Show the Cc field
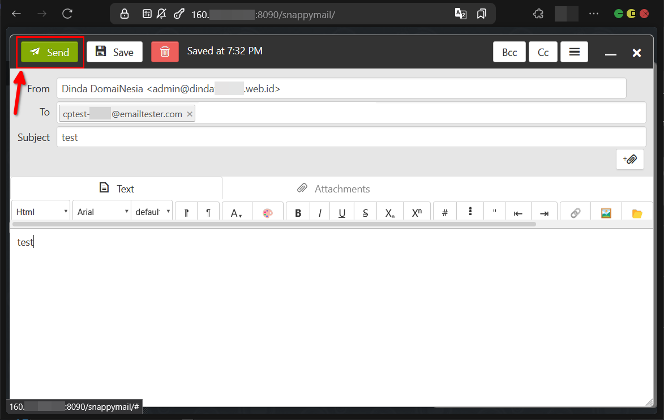Viewport: 664px width, 420px height. 543,52
